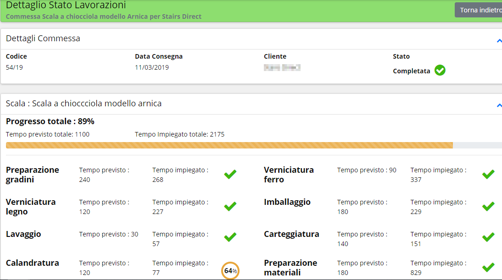The height and width of the screenshot is (280, 502).
Task: Collapse the Dettagli Commessa panel chevron
Action: pos(499,41)
